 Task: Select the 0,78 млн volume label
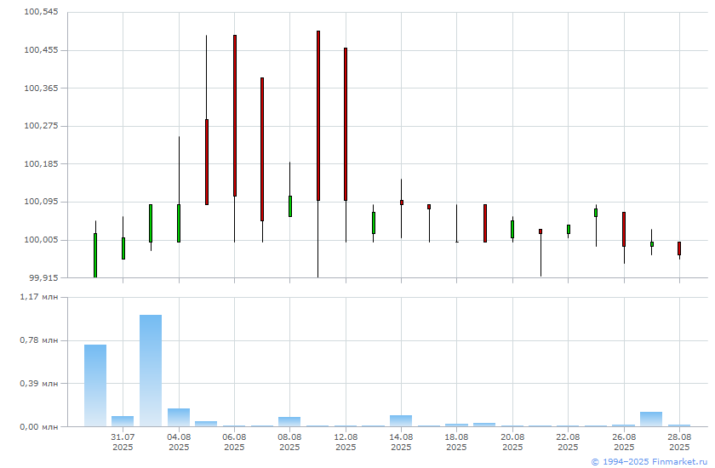pos(39,340)
